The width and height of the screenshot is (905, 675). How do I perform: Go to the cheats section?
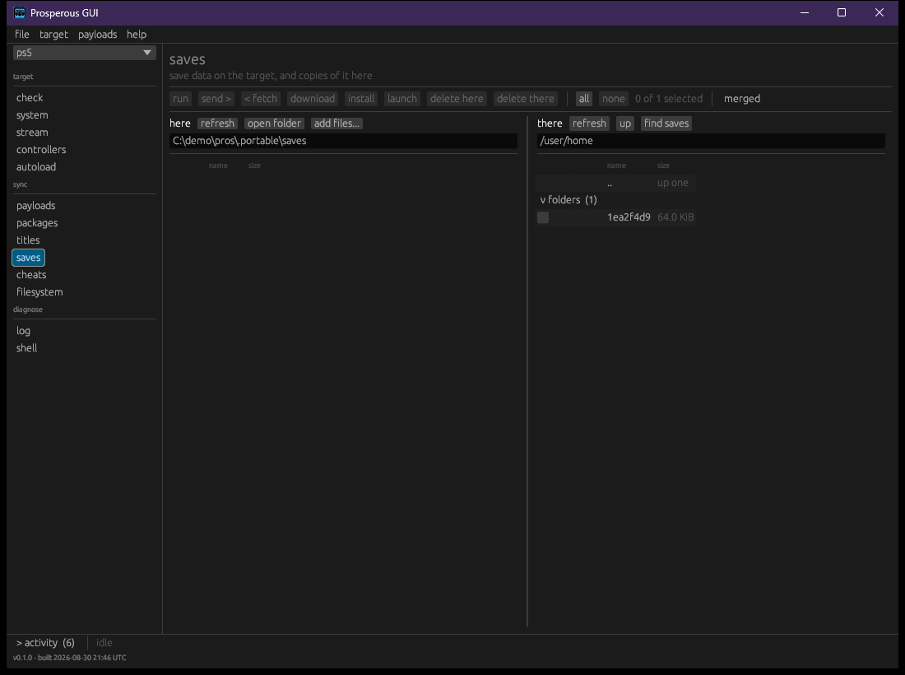point(31,275)
